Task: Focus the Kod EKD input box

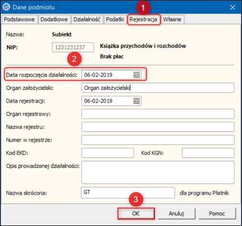Action: coord(108,153)
